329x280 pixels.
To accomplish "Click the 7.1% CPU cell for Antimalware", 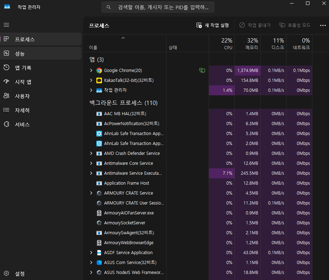I will pos(222,173).
